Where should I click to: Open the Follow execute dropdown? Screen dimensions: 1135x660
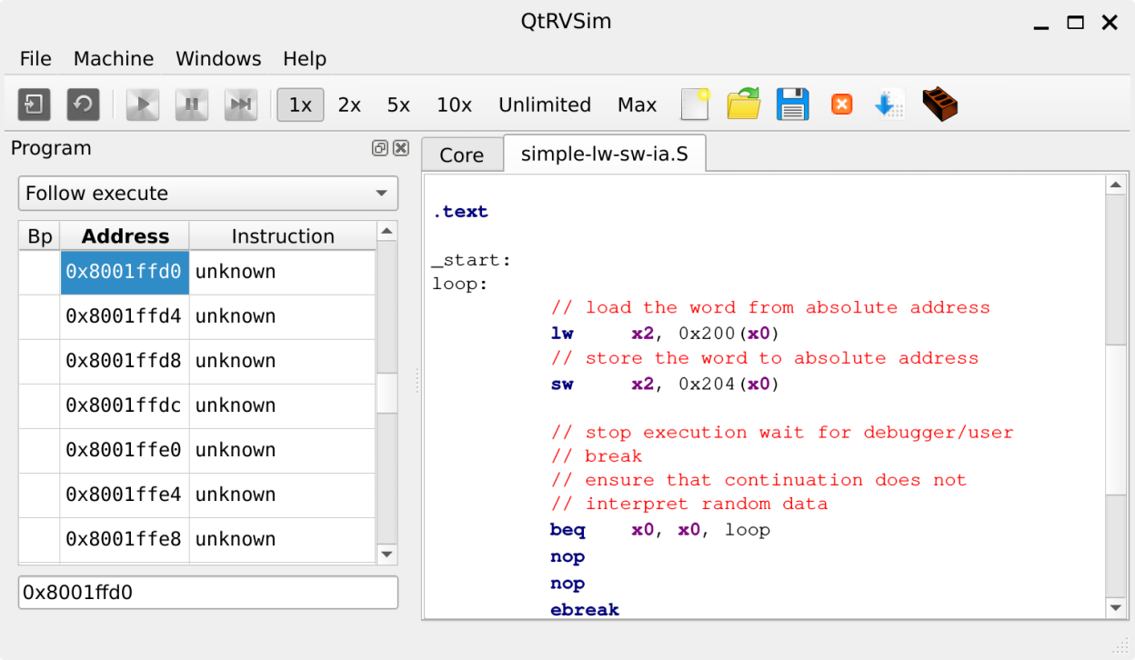click(x=208, y=194)
